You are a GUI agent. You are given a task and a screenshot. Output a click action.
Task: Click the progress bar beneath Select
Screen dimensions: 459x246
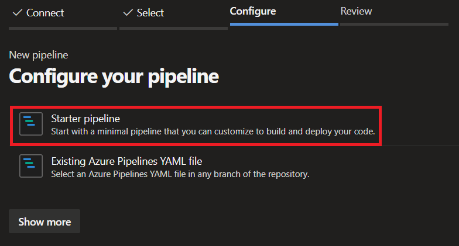point(173,28)
